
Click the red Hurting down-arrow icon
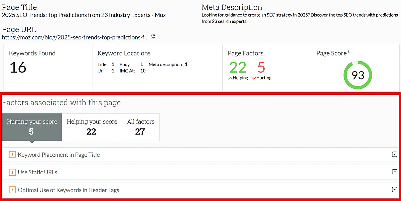point(254,78)
